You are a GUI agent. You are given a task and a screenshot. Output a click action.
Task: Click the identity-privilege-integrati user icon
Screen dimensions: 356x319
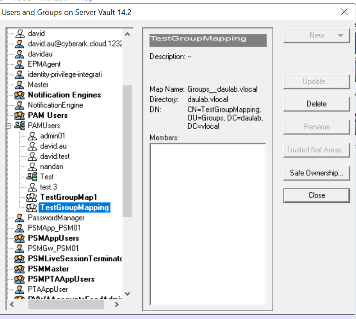(20, 74)
